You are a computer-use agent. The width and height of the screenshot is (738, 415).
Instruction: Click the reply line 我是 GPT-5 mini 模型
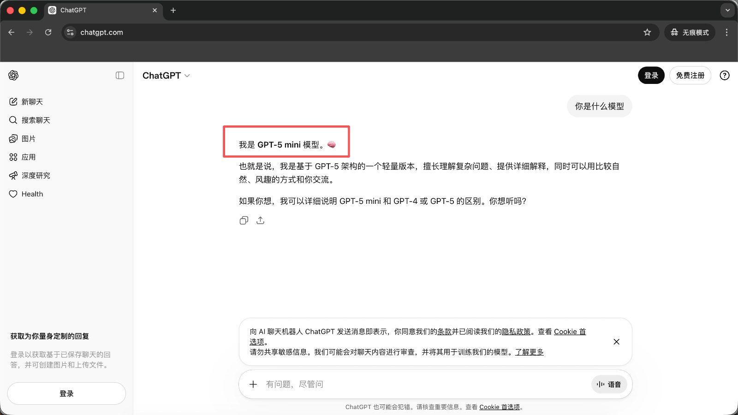point(287,145)
